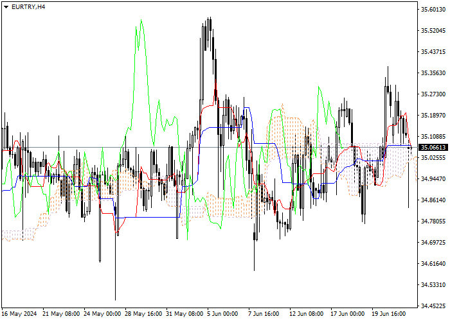The width and height of the screenshot is (450, 321).
Task: Click the 34.86140 price scale value
Action: (433, 200)
